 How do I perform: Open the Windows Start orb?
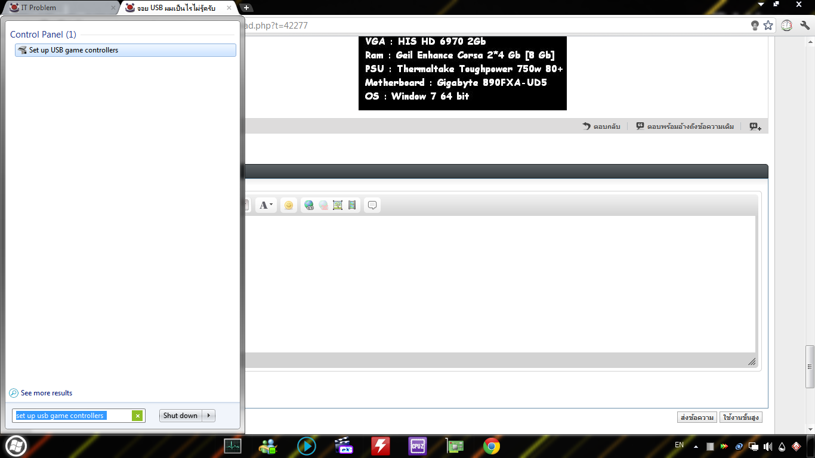tap(16, 445)
